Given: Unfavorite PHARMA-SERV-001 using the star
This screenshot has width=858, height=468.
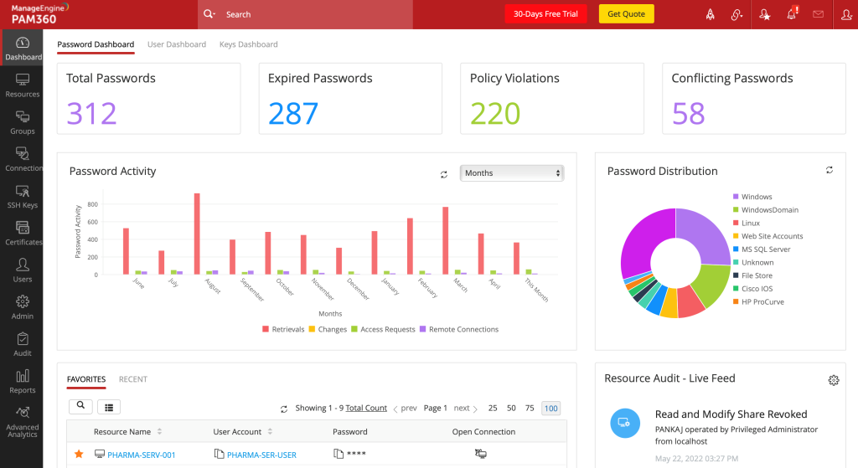Looking at the screenshot, I should (79, 454).
